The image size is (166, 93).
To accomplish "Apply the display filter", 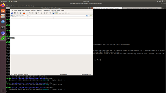I will coord(87,16).
